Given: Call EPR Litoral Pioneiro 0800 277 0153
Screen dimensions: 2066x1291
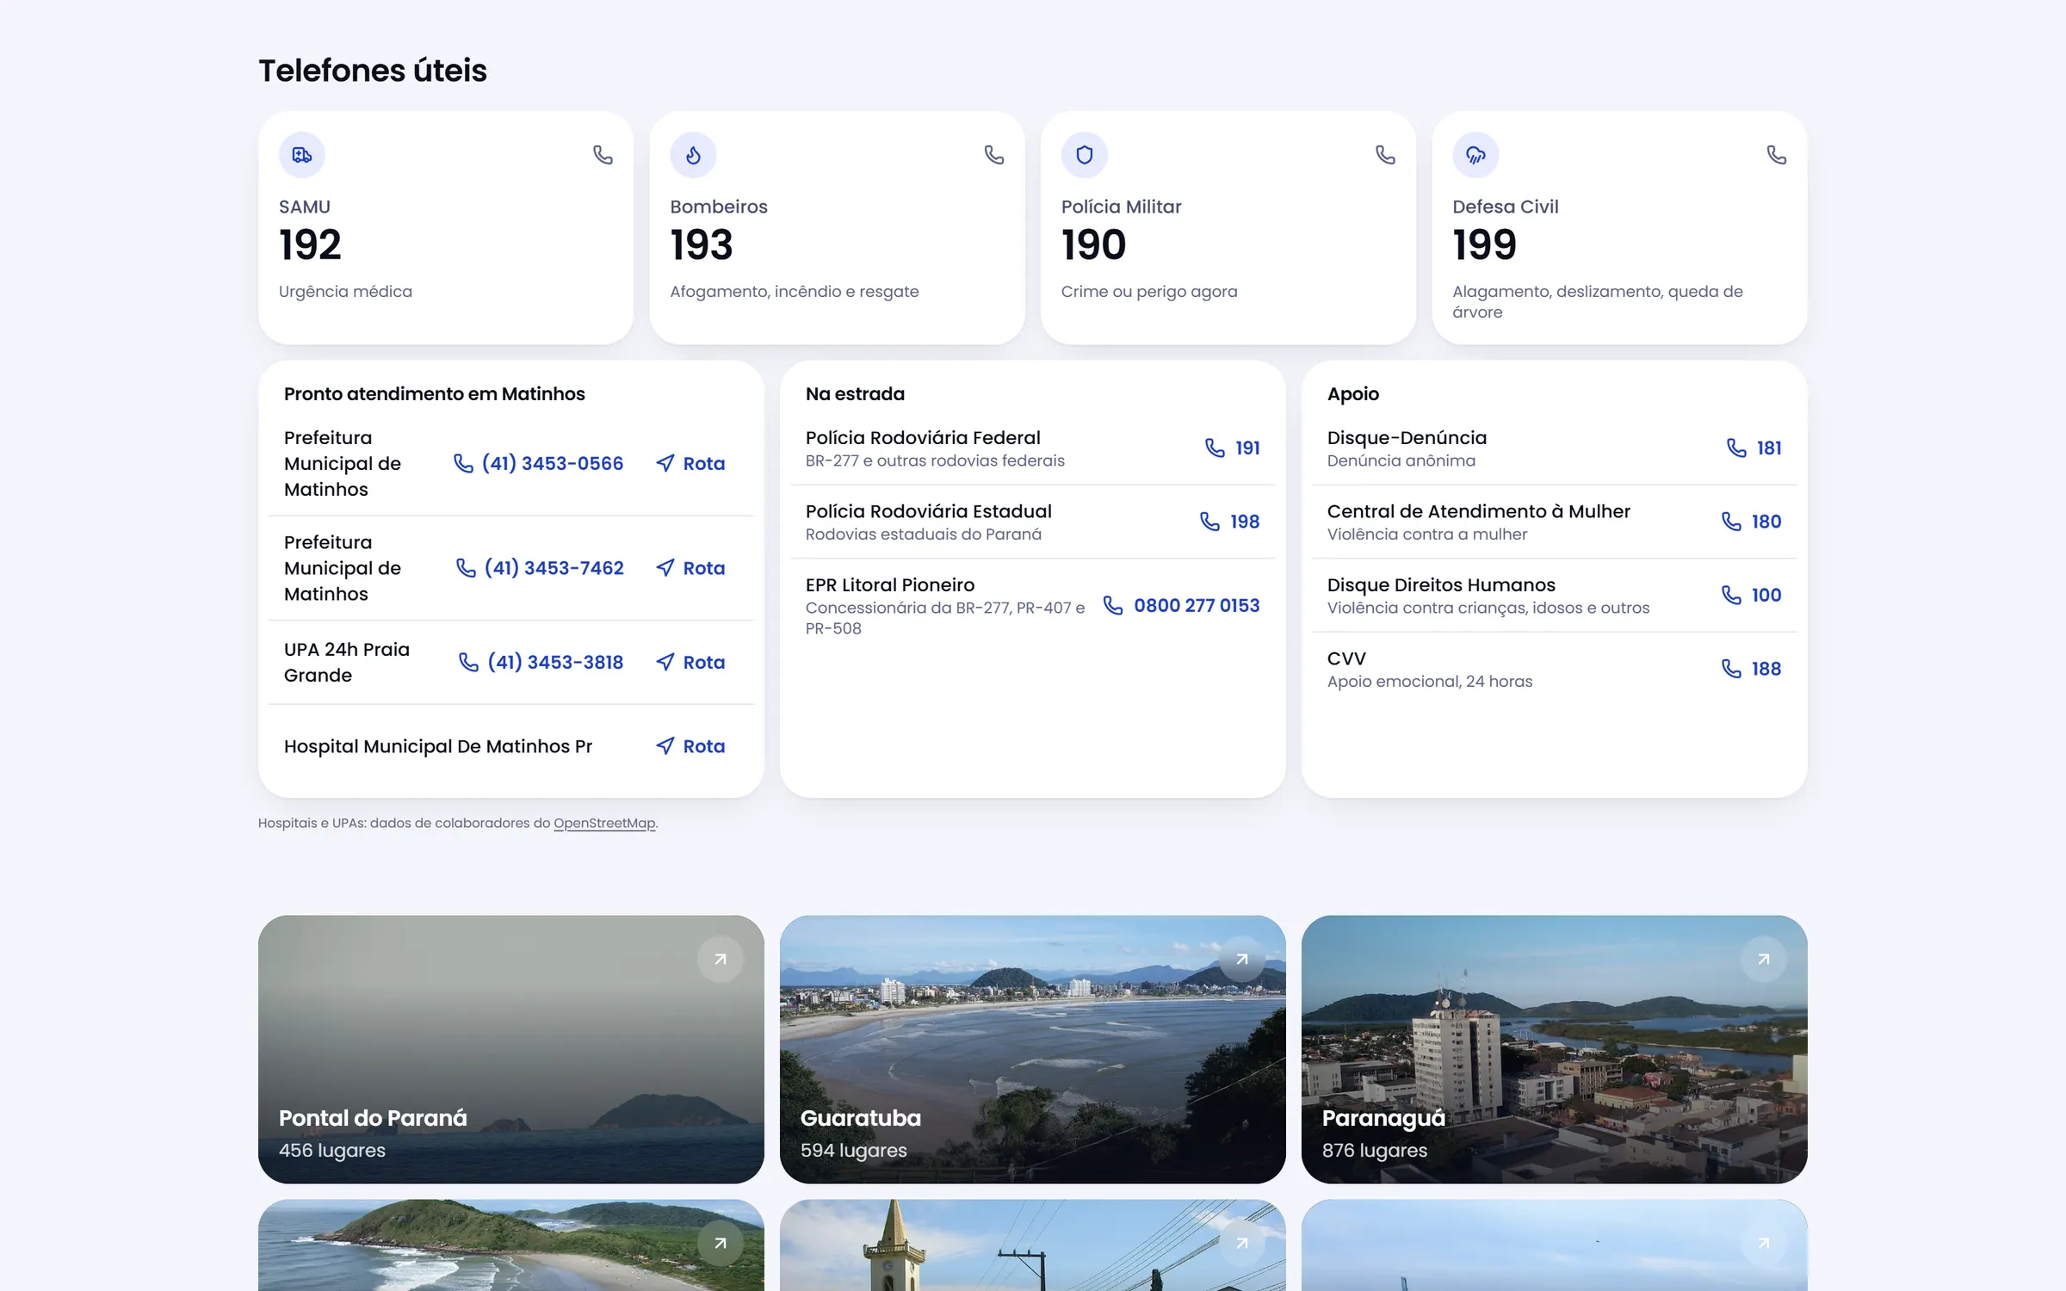Looking at the screenshot, I should [1182, 605].
